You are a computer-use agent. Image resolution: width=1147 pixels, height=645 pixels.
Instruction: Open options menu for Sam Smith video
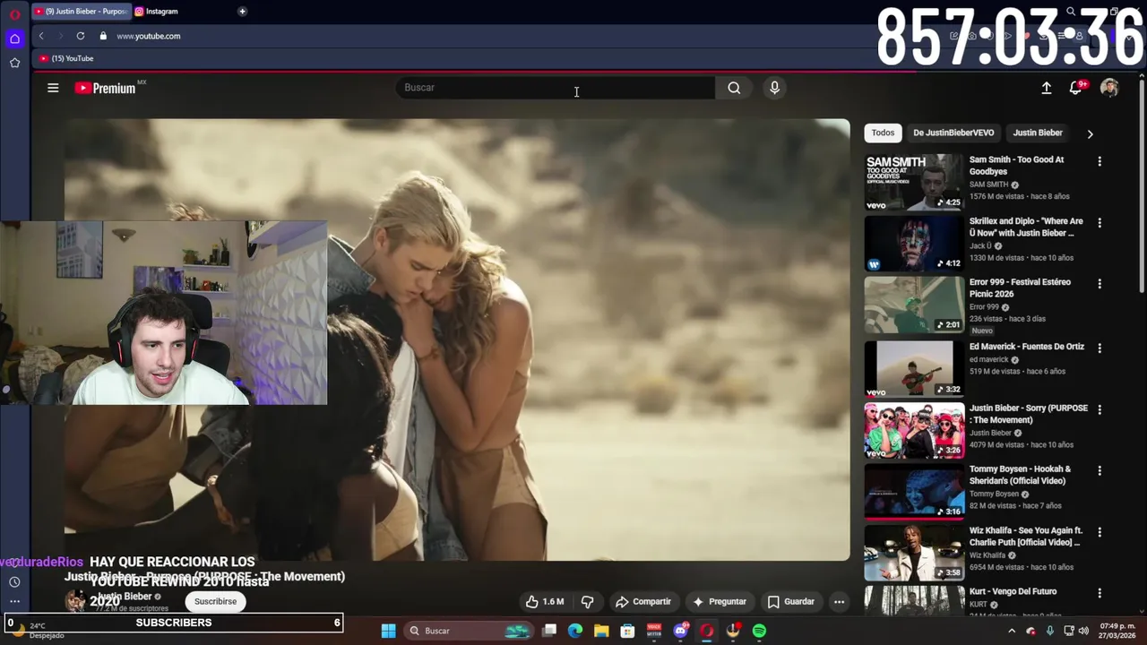(x=1100, y=161)
